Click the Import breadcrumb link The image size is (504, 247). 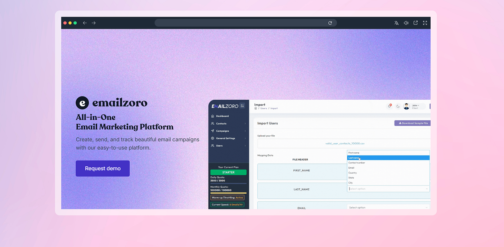274,108
